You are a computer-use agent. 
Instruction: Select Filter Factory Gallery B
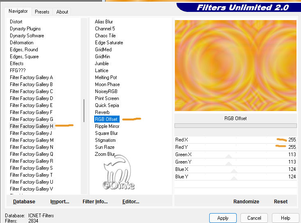tap(31, 84)
